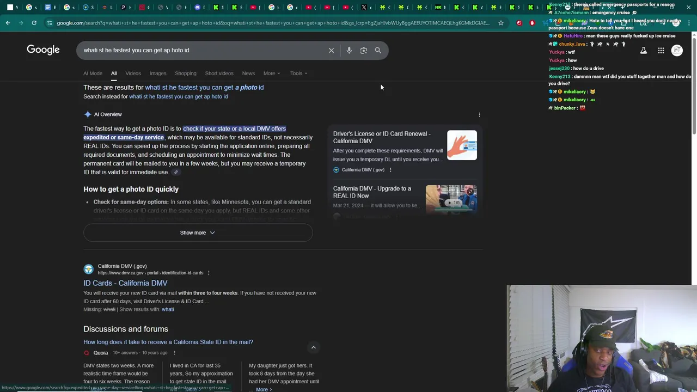Switch to AI Mode tab
The height and width of the screenshot is (392, 697).
(93, 73)
